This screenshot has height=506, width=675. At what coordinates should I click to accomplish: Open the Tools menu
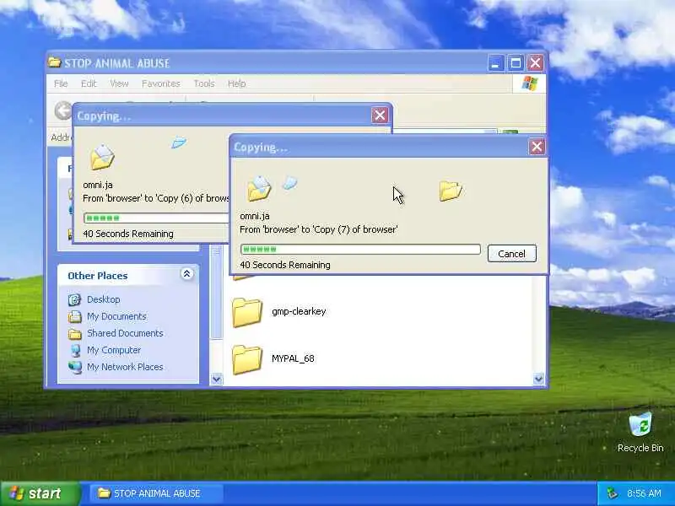click(204, 83)
